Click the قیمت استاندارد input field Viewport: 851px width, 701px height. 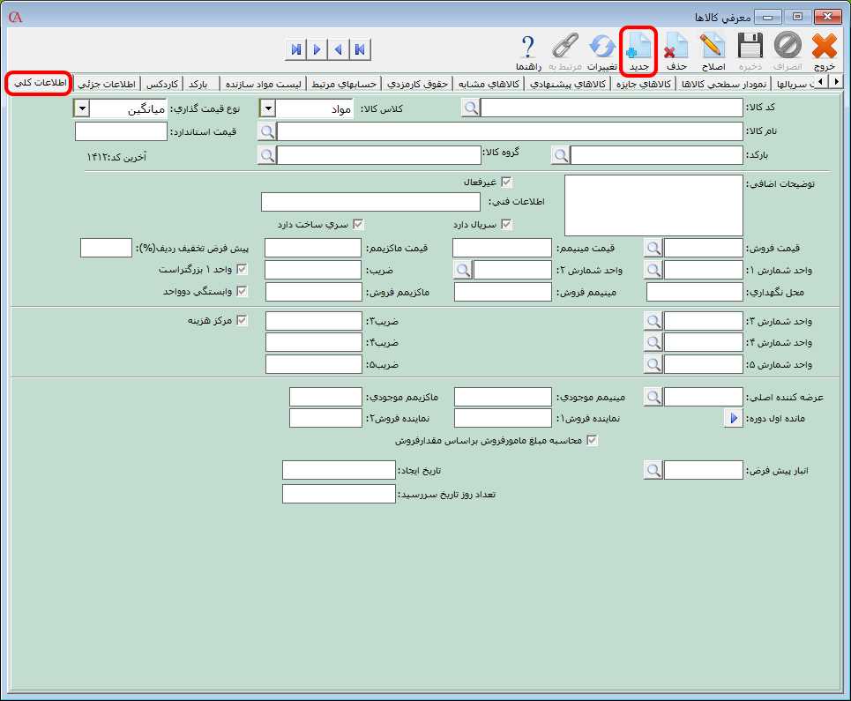[121, 132]
